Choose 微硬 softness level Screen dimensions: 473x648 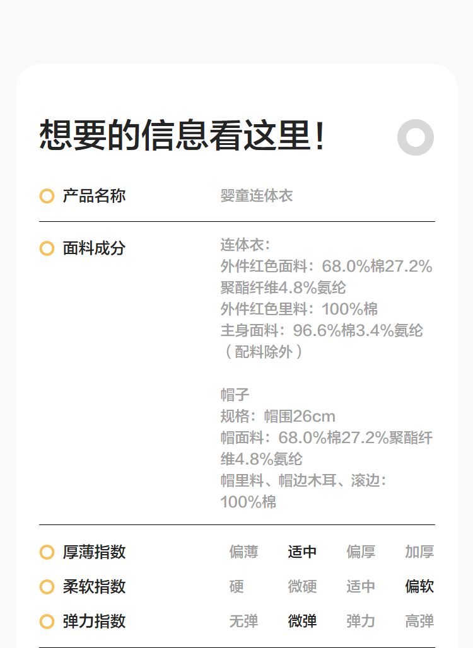(302, 587)
